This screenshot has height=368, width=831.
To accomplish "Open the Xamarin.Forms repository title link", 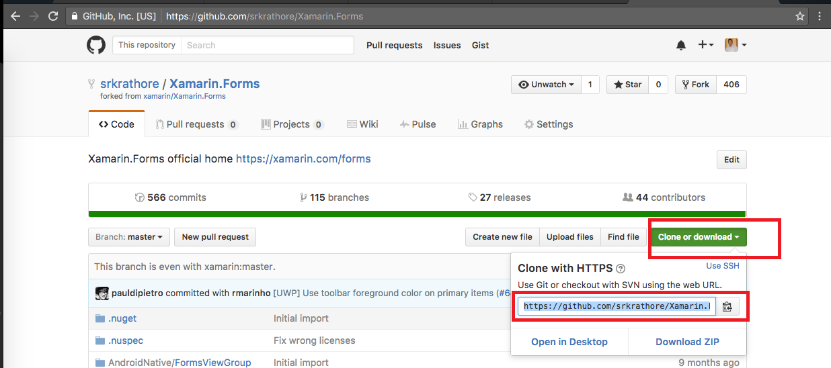I will (214, 84).
